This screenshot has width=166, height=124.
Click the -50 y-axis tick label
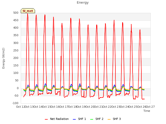pos(16,96)
